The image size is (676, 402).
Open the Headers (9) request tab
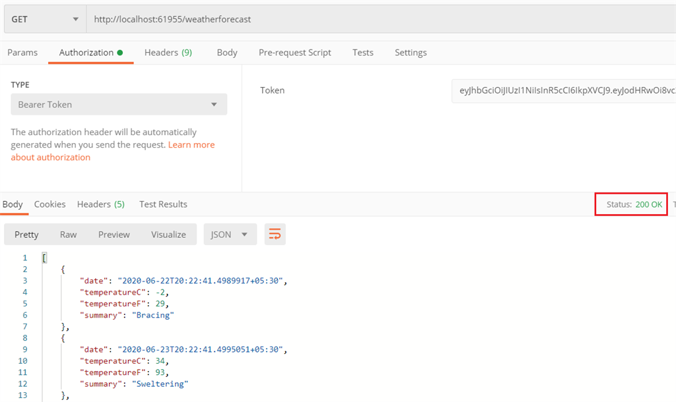(168, 52)
